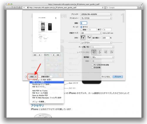Choose the inverted-N layout direction icon

click(x=106, y=52)
